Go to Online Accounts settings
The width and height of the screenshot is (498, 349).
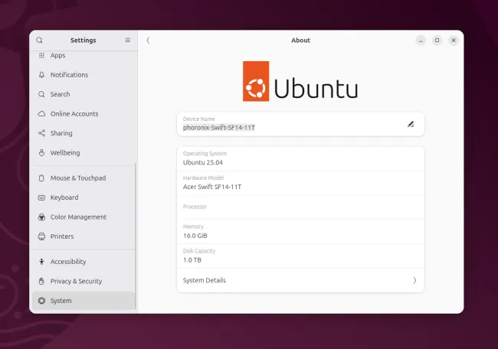tap(74, 114)
